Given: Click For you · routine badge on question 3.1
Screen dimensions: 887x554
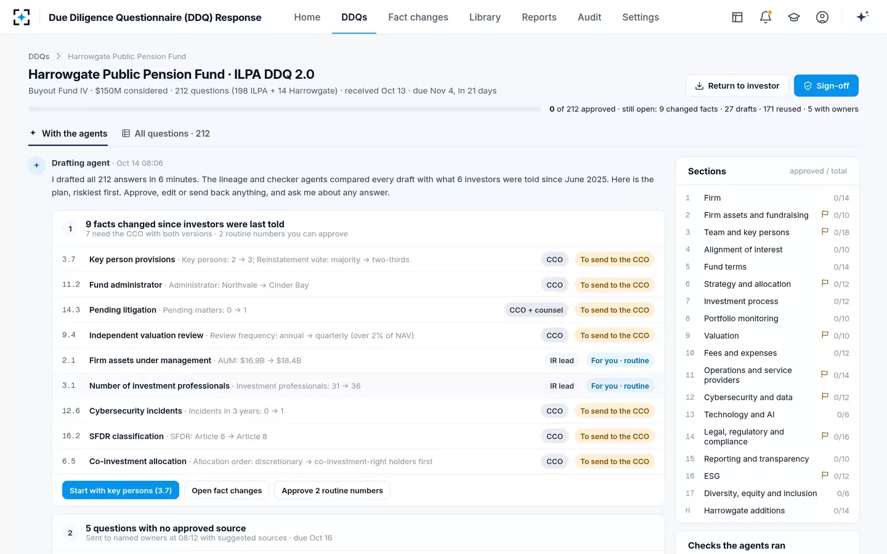Looking at the screenshot, I should (620, 386).
